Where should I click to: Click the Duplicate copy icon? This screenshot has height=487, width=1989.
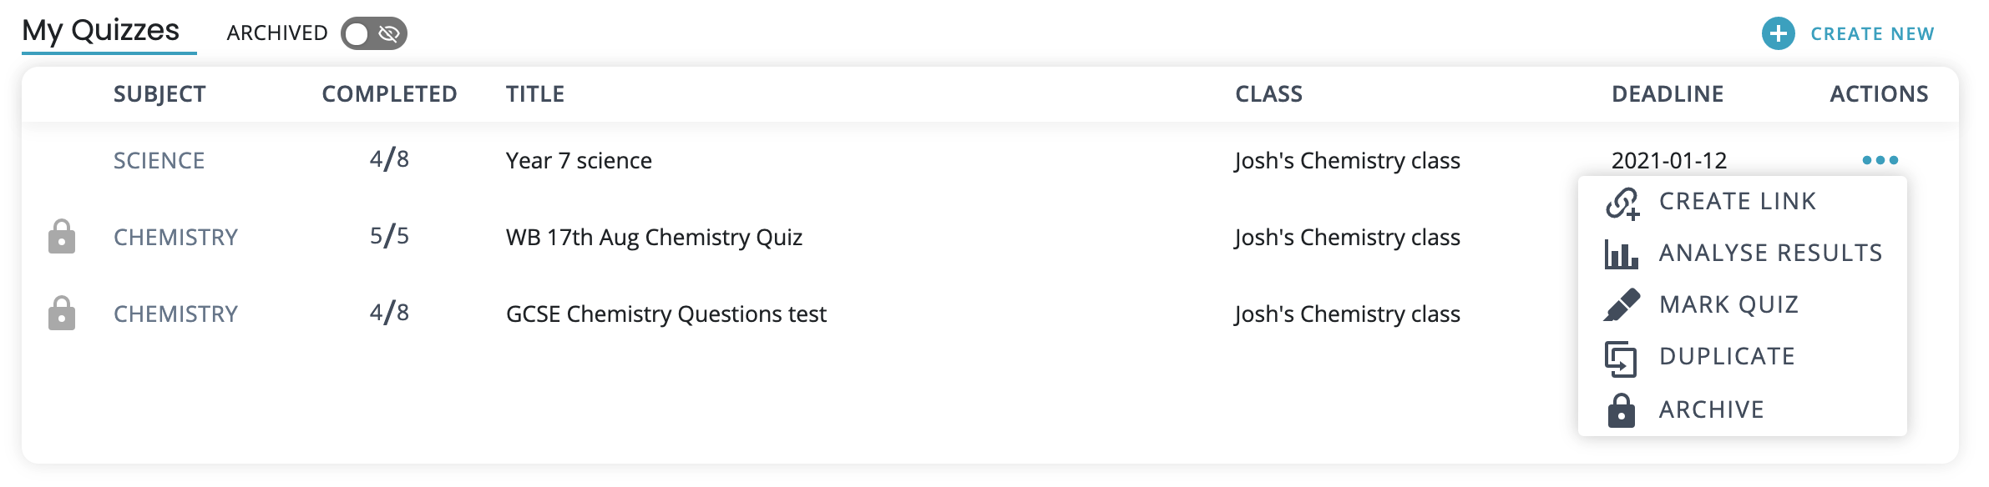(1621, 359)
